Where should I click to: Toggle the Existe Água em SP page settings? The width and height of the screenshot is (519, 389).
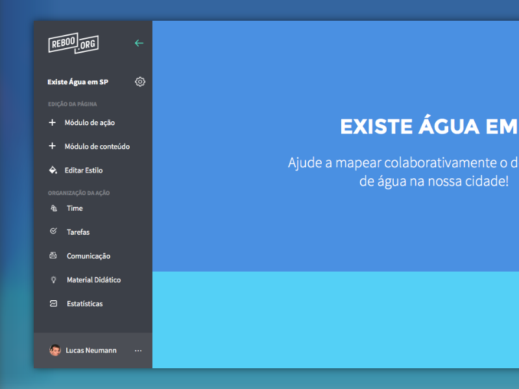[x=139, y=82]
